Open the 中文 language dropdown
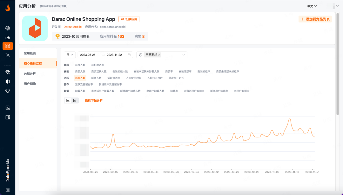 point(312,6)
